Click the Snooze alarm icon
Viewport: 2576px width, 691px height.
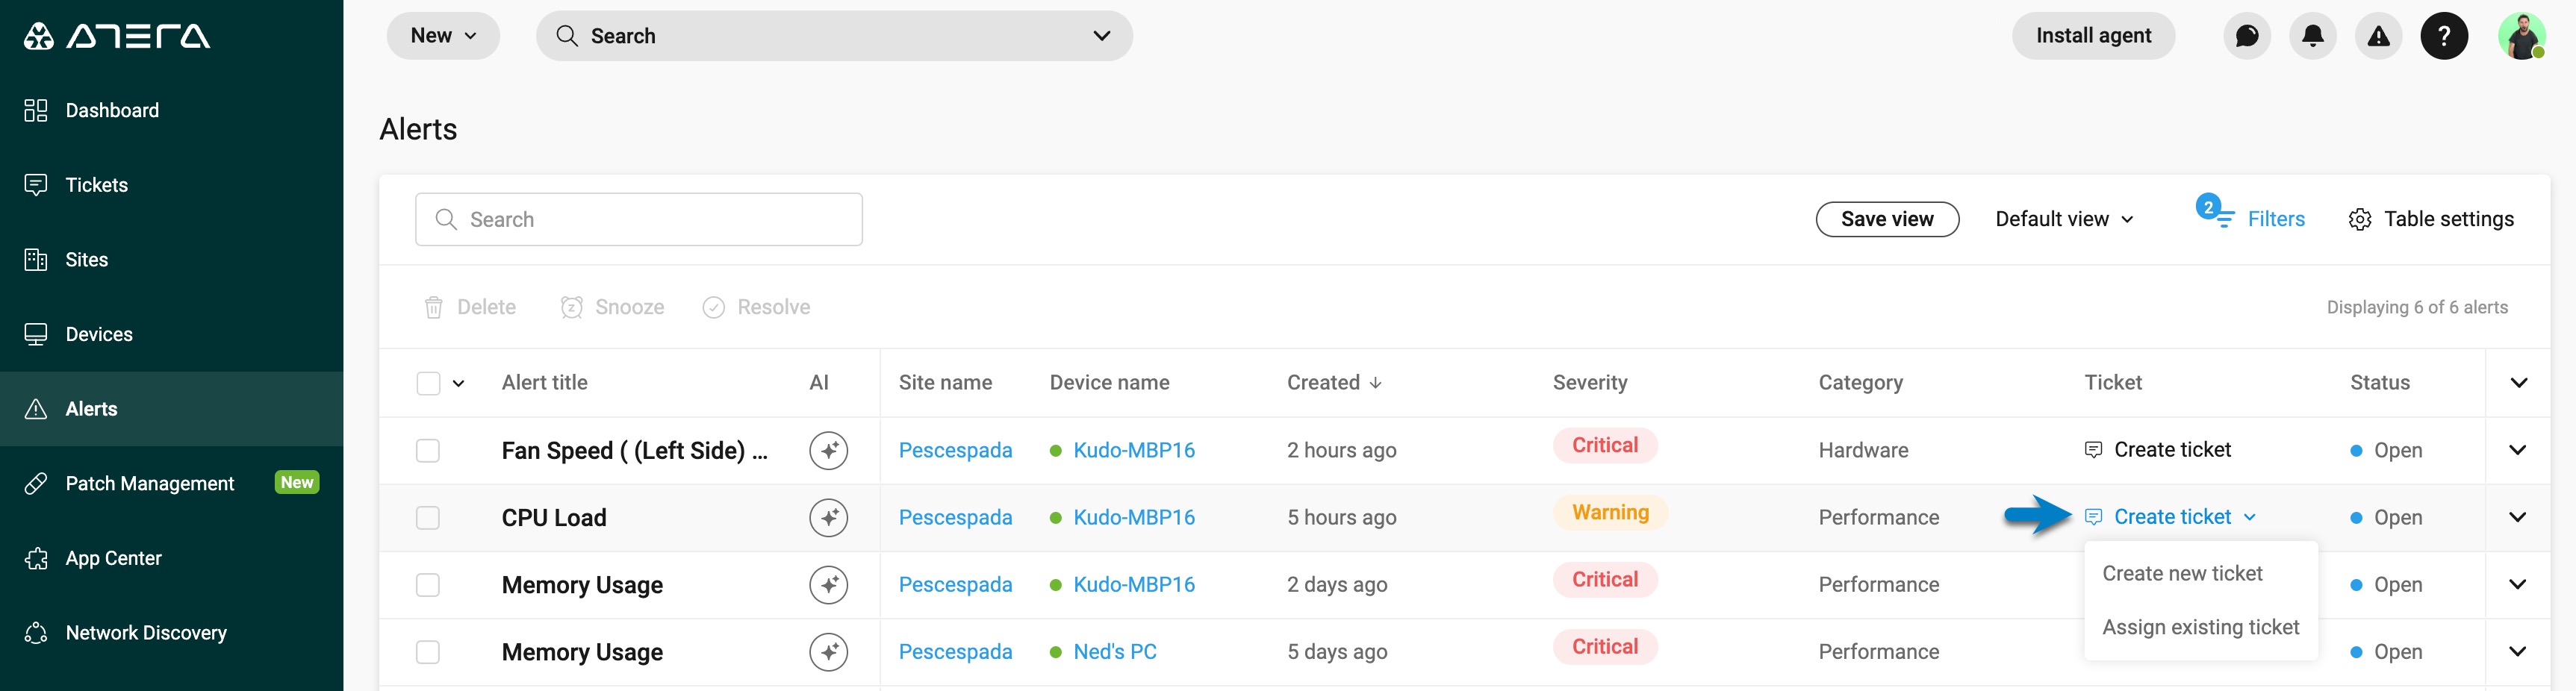point(571,307)
